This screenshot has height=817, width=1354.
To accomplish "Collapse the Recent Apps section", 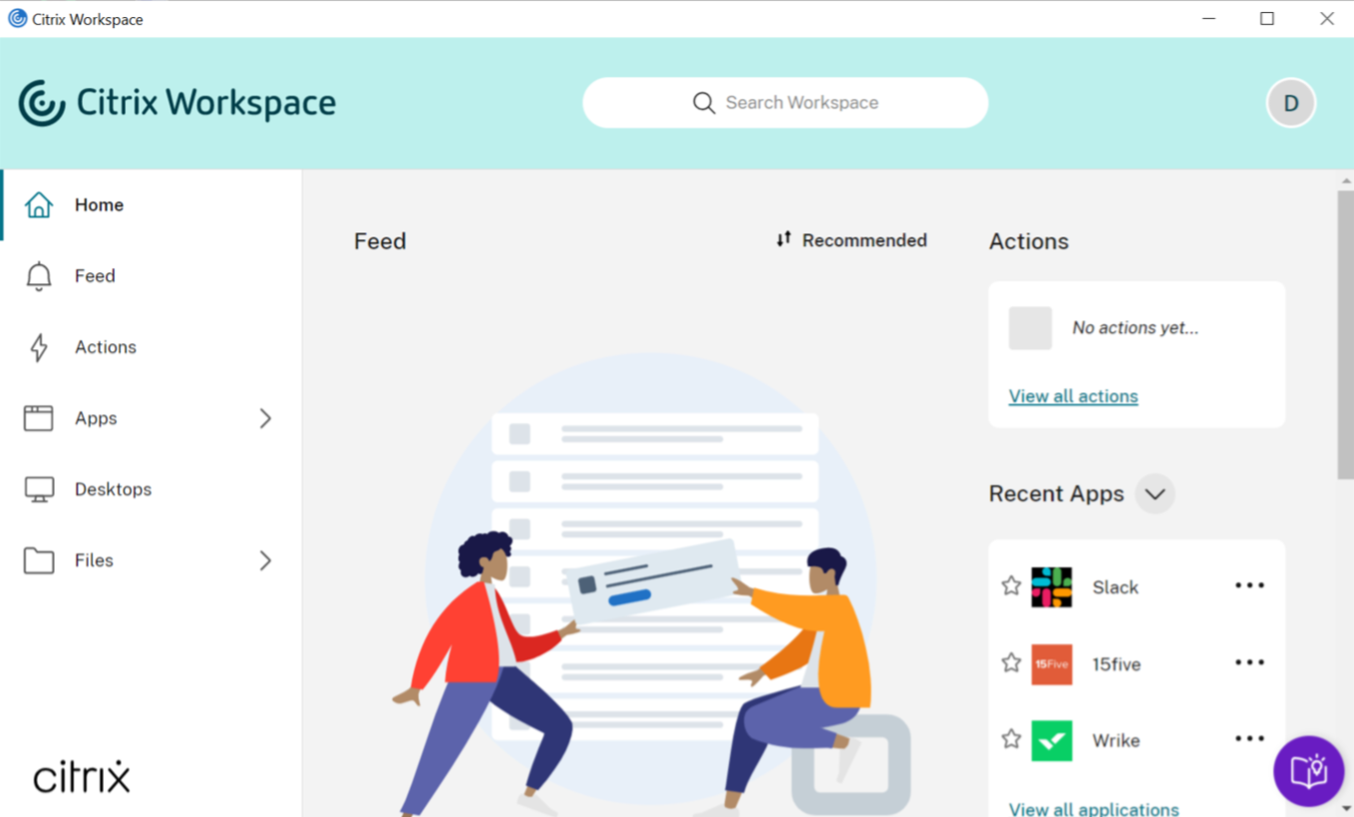I will coord(1155,494).
